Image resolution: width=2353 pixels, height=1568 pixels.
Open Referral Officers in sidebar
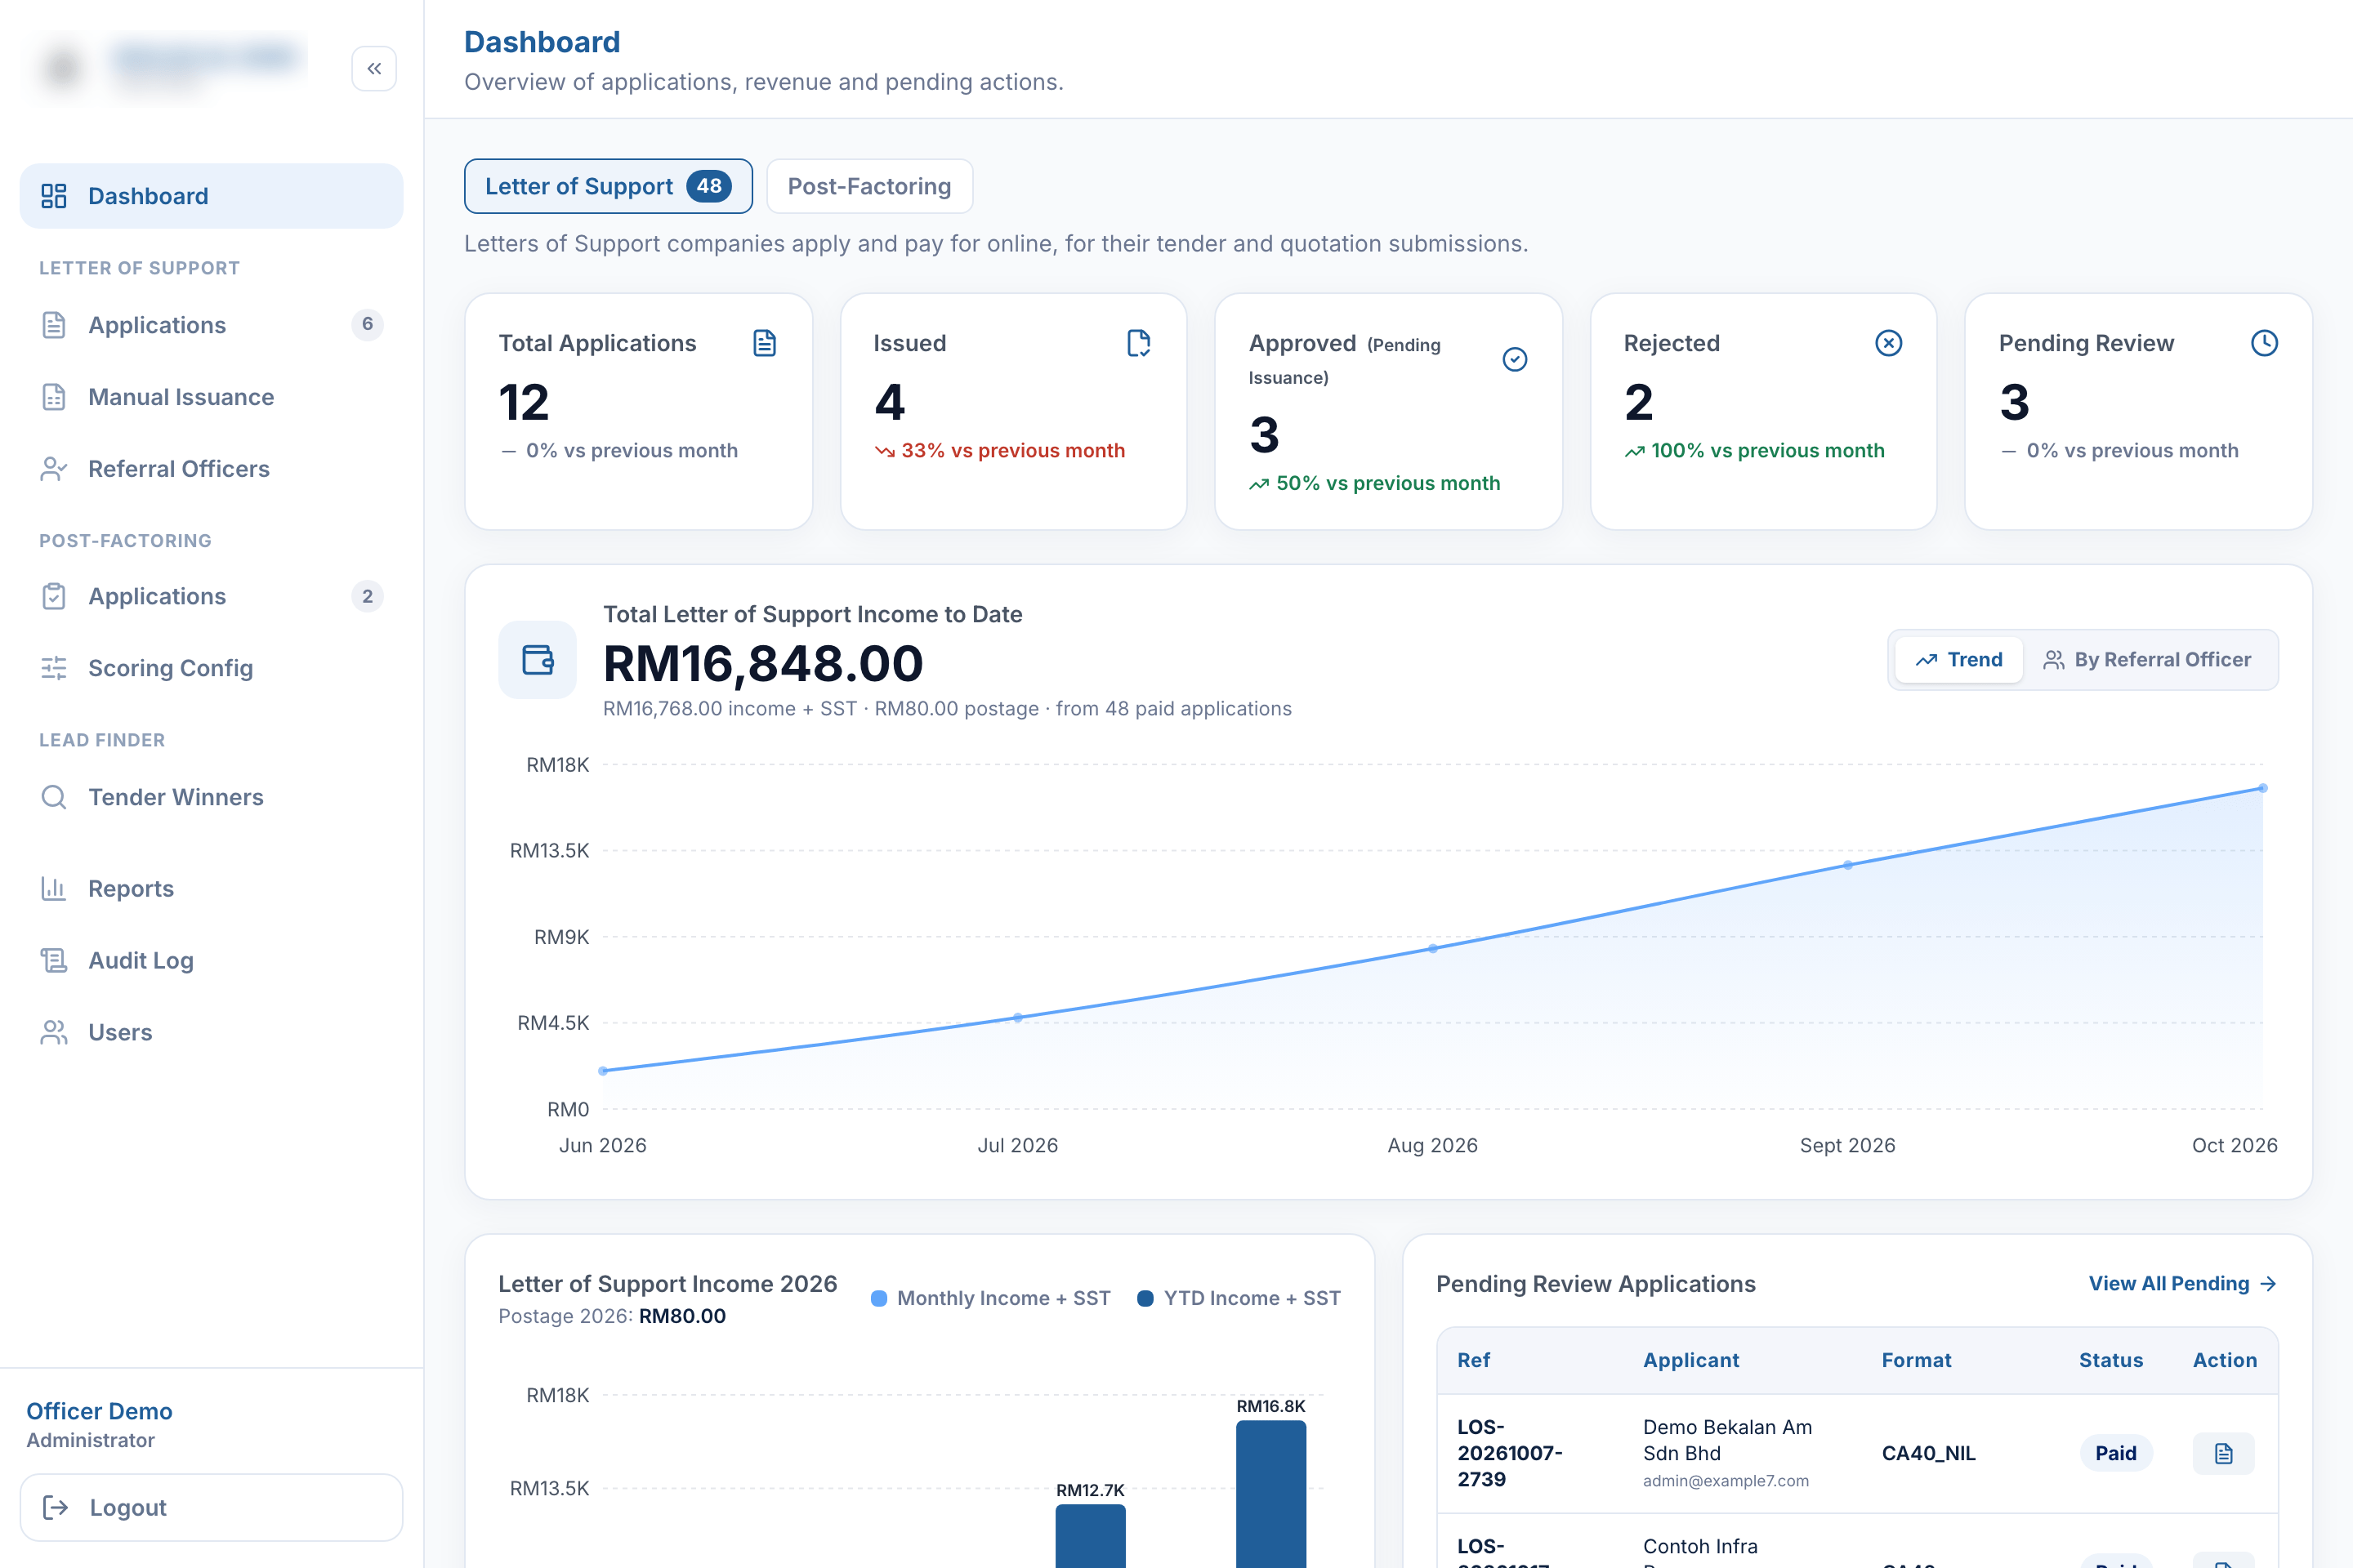click(x=211, y=469)
